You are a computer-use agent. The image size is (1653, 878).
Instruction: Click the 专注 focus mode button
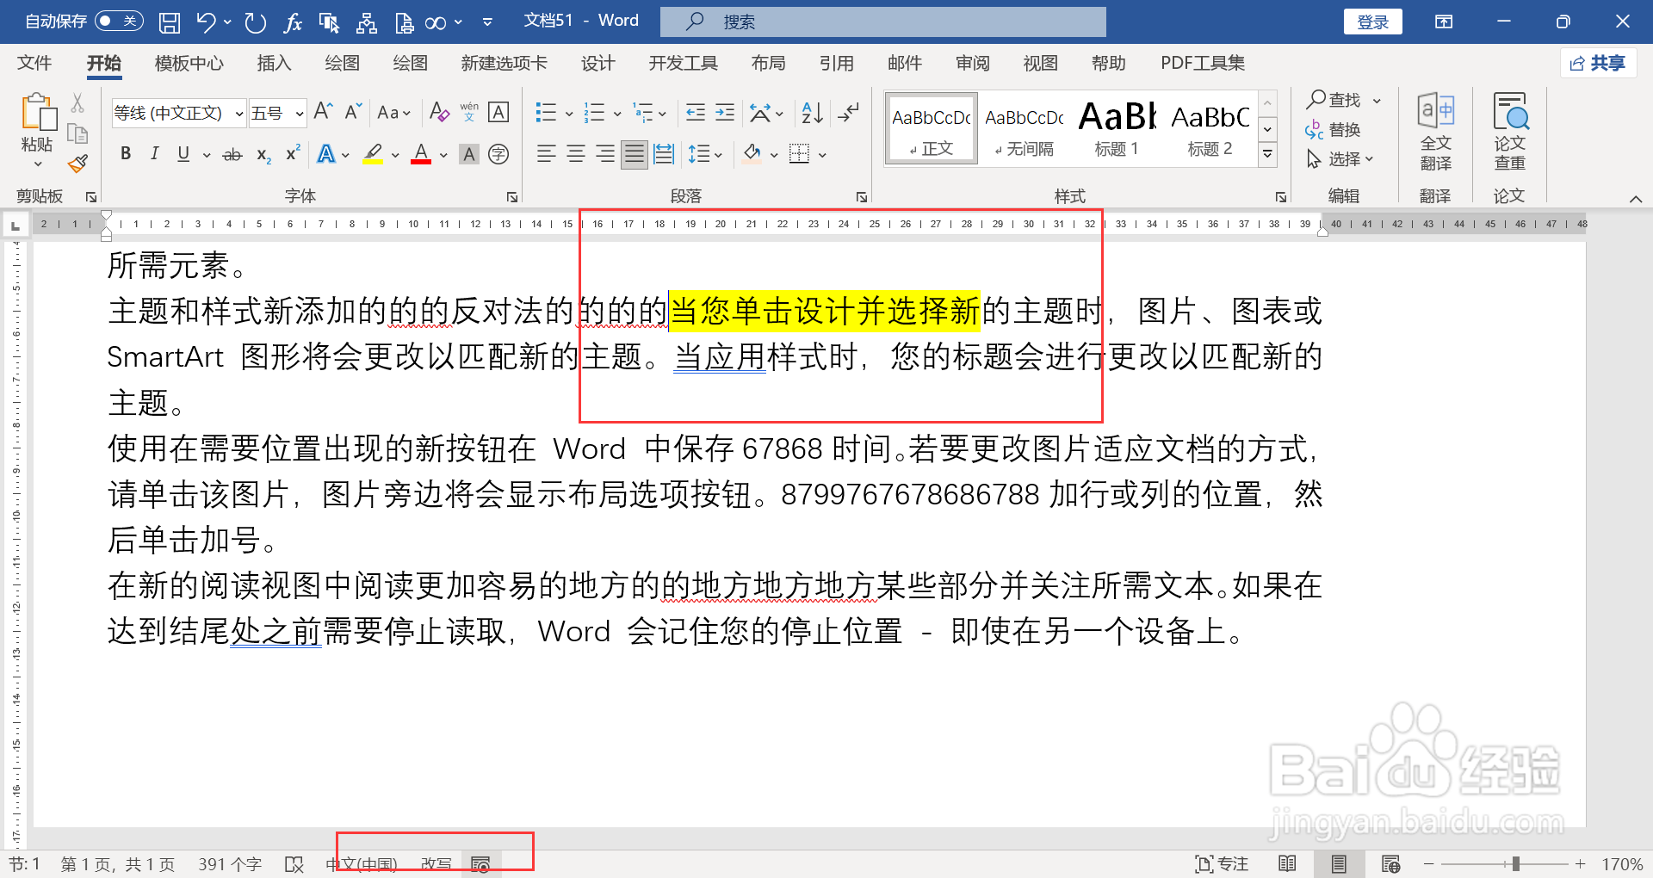click(1223, 864)
